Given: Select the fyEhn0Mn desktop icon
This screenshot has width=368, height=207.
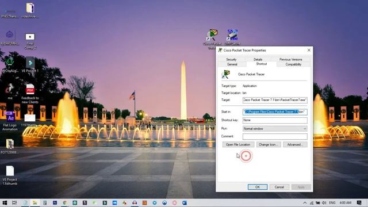Looking at the screenshot, I should [10, 37].
